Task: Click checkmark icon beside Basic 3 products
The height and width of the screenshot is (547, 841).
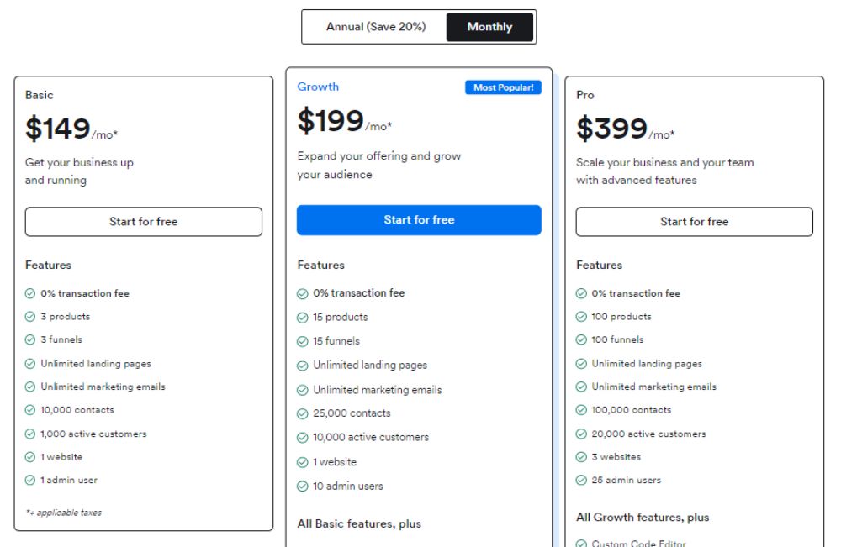Action: (x=30, y=317)
